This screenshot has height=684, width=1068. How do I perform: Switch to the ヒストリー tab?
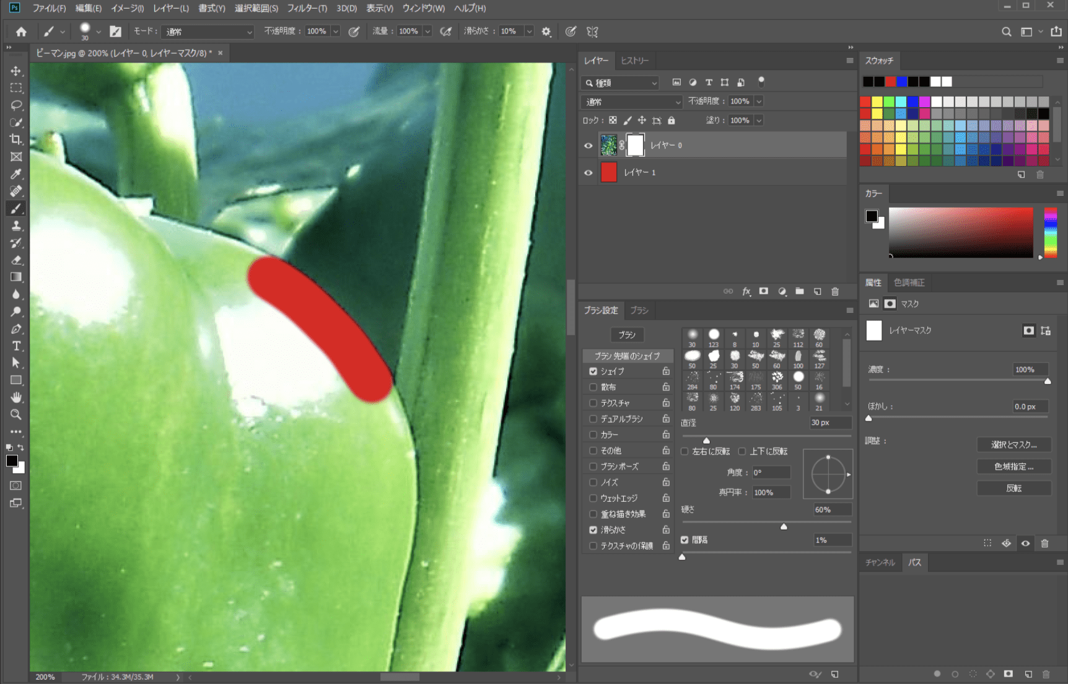[x=634, y=61]
